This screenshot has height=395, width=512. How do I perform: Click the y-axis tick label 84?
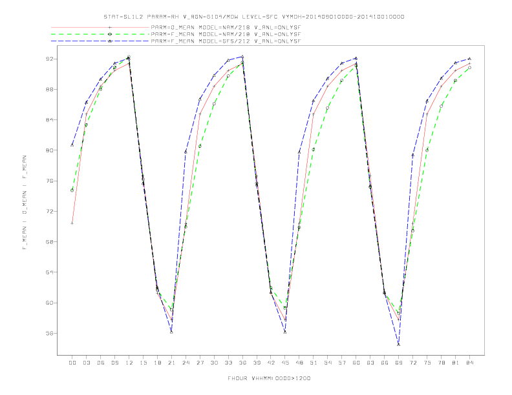(49, 120)
